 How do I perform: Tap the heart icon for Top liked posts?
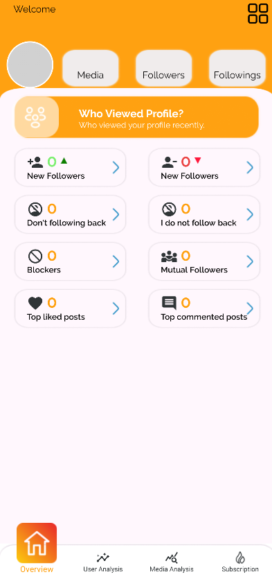[x=35, y=303]
